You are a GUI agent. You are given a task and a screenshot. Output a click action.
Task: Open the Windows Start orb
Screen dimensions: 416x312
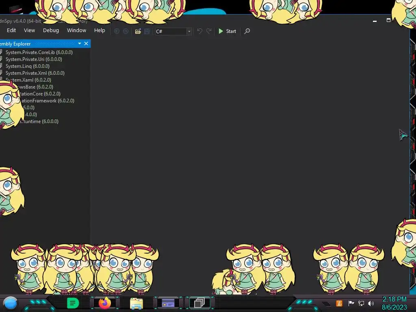click(11, 303)
